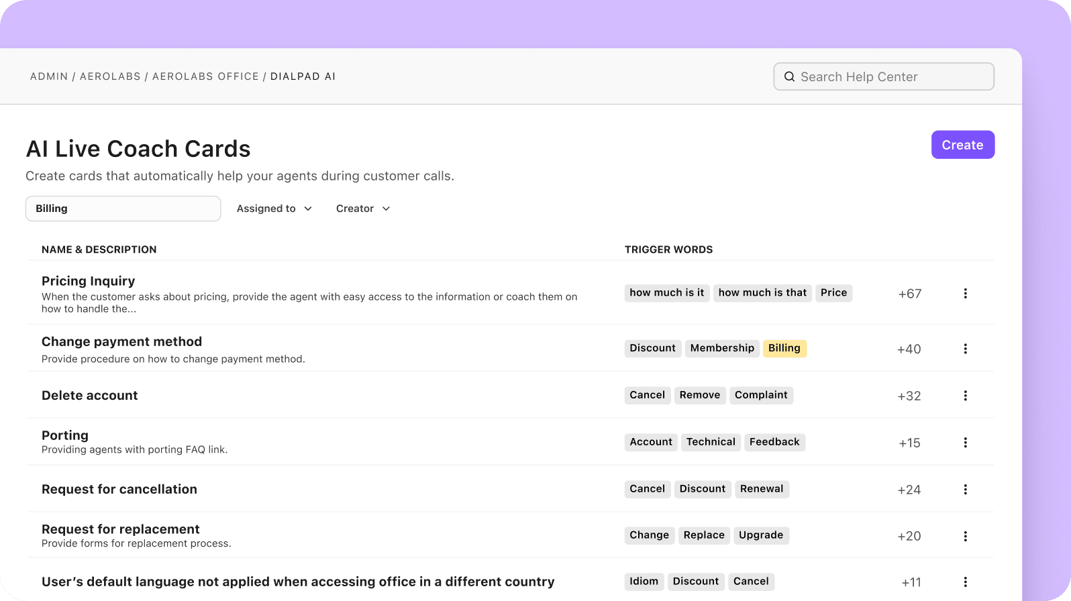Viewport: 1071px width, 601px height.
Task: Click the 'how much is that' trigger tag
Action: (x=762, y=293)
